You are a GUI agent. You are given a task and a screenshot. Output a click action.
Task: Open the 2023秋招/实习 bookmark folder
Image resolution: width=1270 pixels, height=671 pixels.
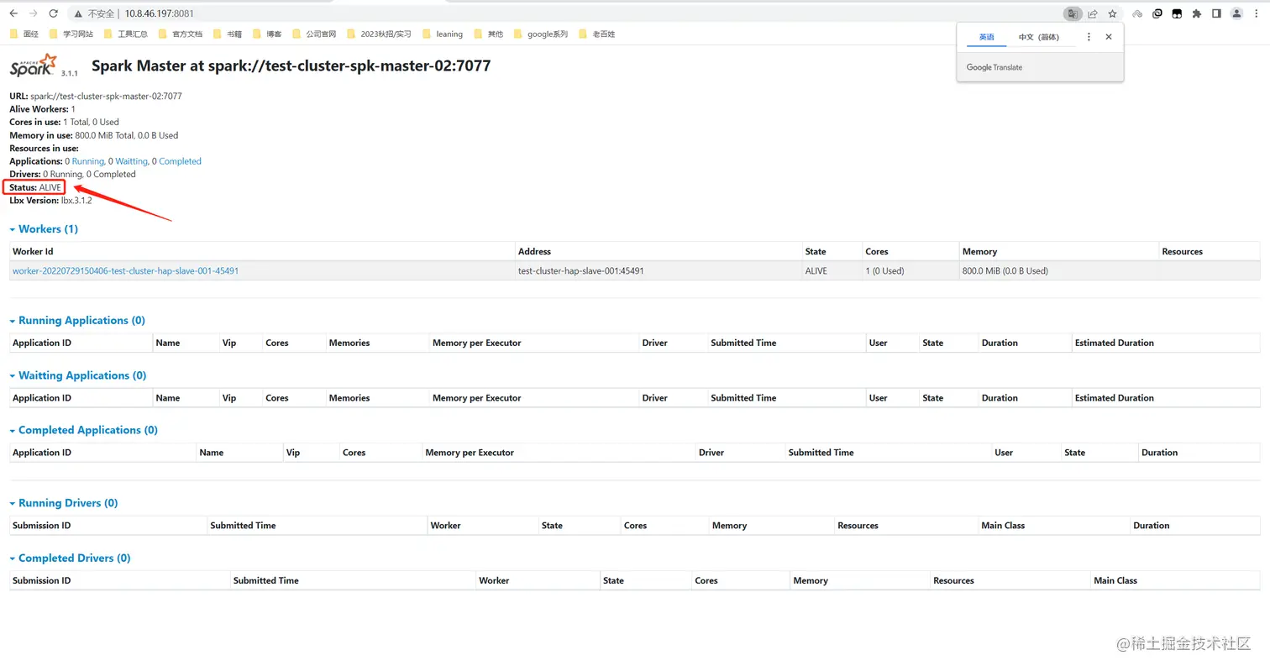(x=379, y=34)
